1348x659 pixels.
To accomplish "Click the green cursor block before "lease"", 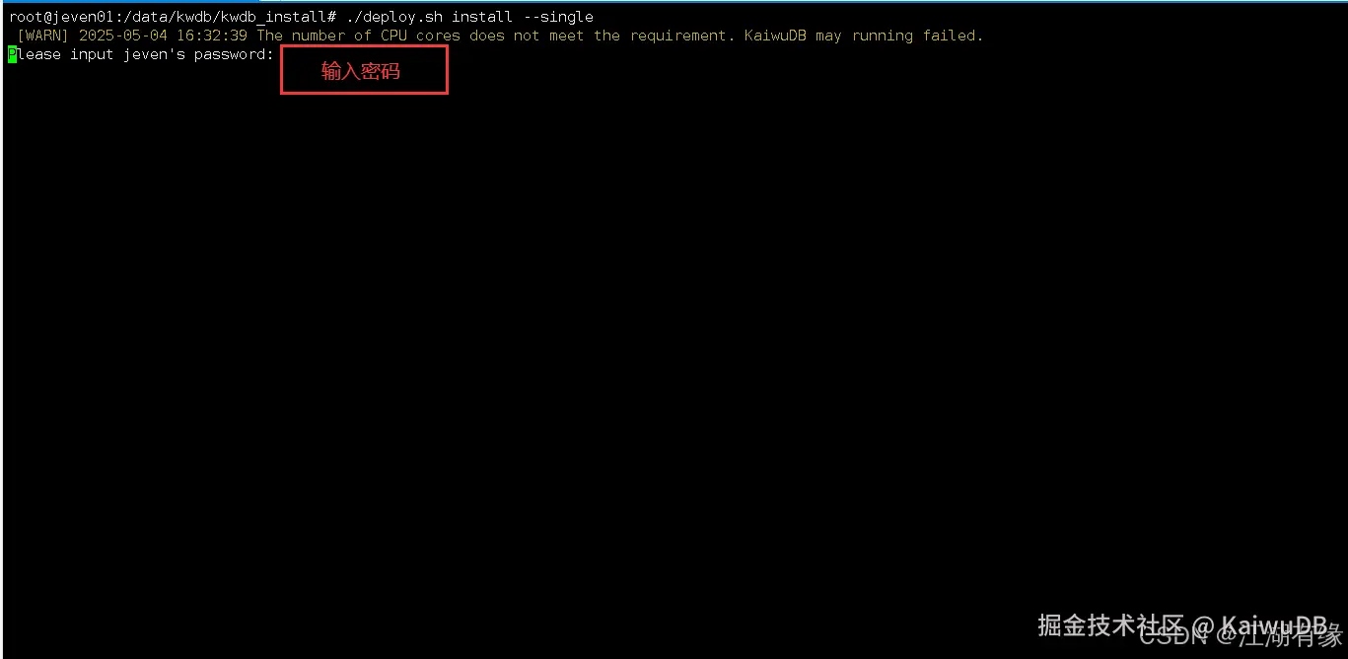I will [13, 54].
